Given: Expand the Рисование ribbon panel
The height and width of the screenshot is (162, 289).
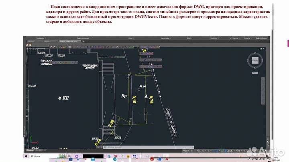Looking at the screenshot, I should pos(41,38).
